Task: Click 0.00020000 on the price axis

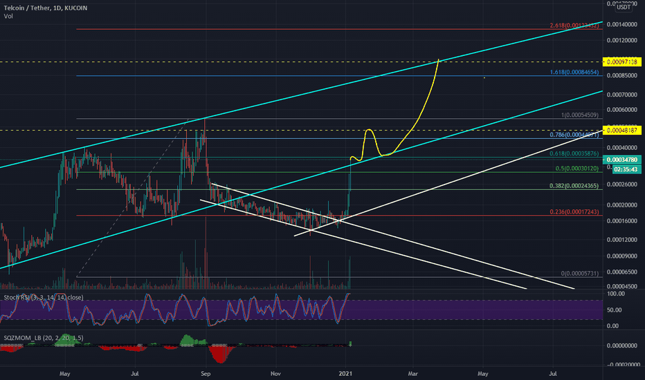Action: pos(622,205)
